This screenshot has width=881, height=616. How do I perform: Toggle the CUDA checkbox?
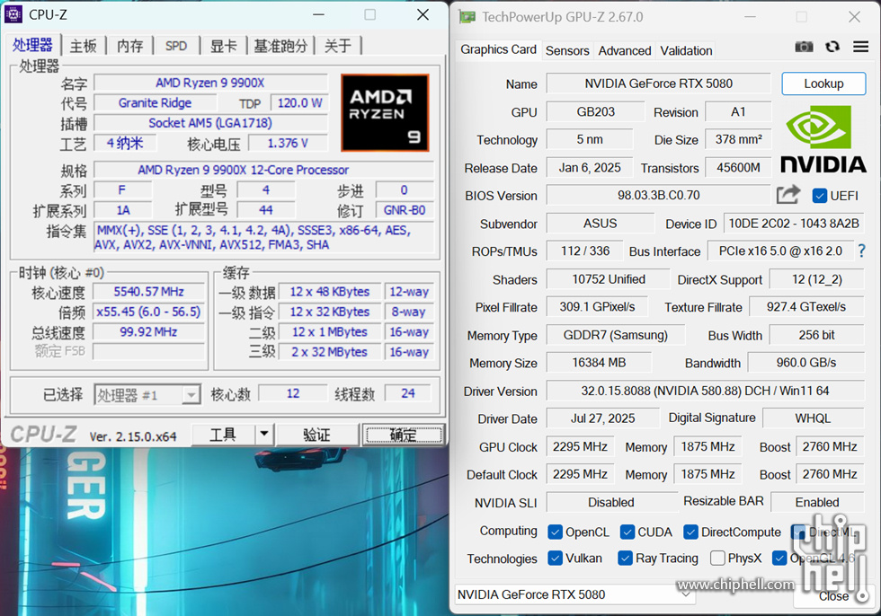coord(627,532)
